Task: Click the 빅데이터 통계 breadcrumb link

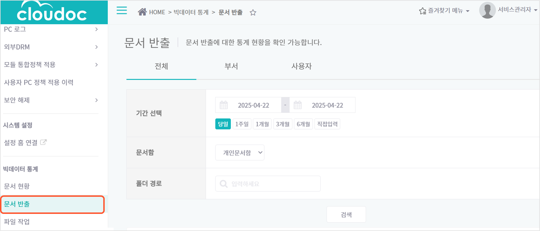Action: [x=191, y=12]
